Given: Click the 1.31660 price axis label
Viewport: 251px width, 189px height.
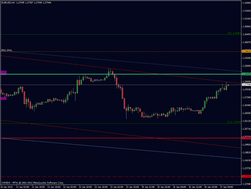Looking at the screenshot, I should click(x=247, y=11).
